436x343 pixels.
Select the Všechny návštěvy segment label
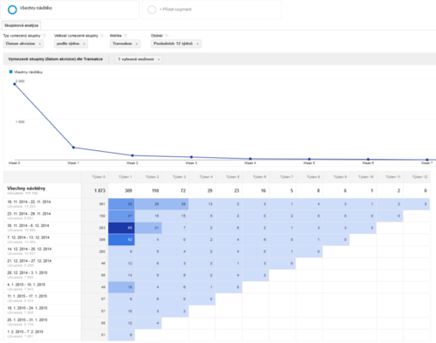(36, 8)
